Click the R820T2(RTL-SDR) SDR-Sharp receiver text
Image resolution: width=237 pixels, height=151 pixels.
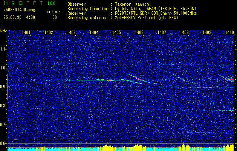pos(156,13)
